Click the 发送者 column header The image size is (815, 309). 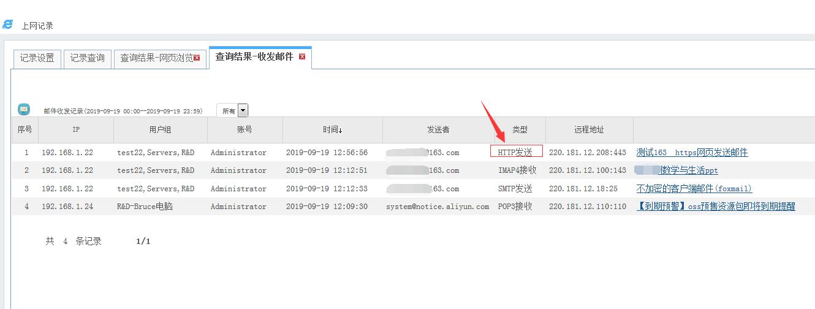coord(439,130)
